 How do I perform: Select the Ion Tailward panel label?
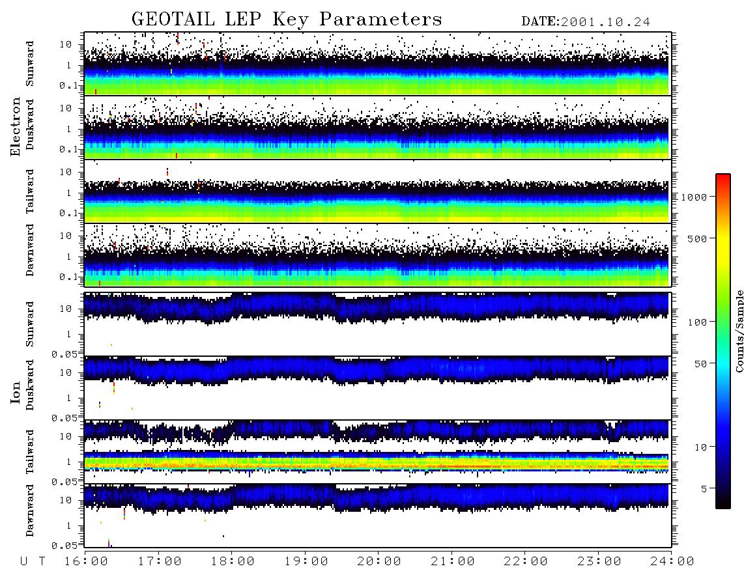(30, 452)
